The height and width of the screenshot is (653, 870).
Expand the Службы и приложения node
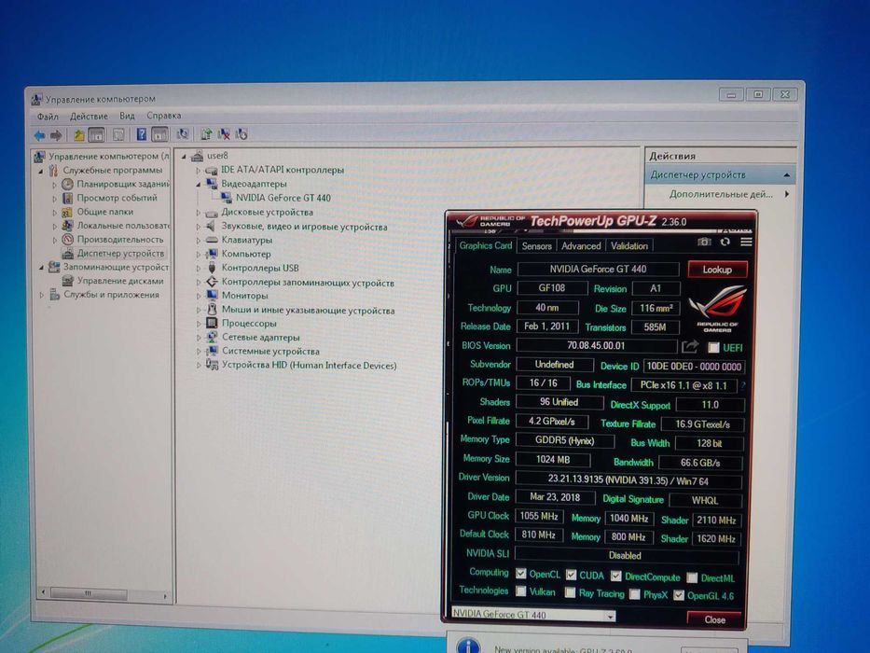click(42, 295)
